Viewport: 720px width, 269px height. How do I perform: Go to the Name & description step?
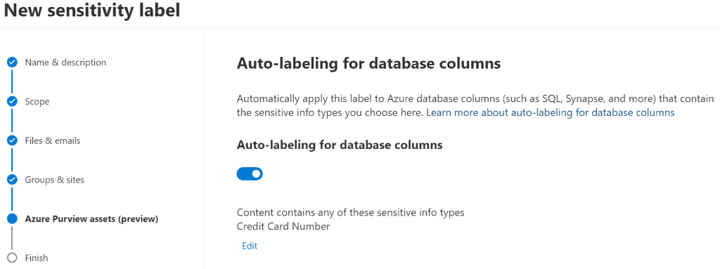tap(65, 63)
